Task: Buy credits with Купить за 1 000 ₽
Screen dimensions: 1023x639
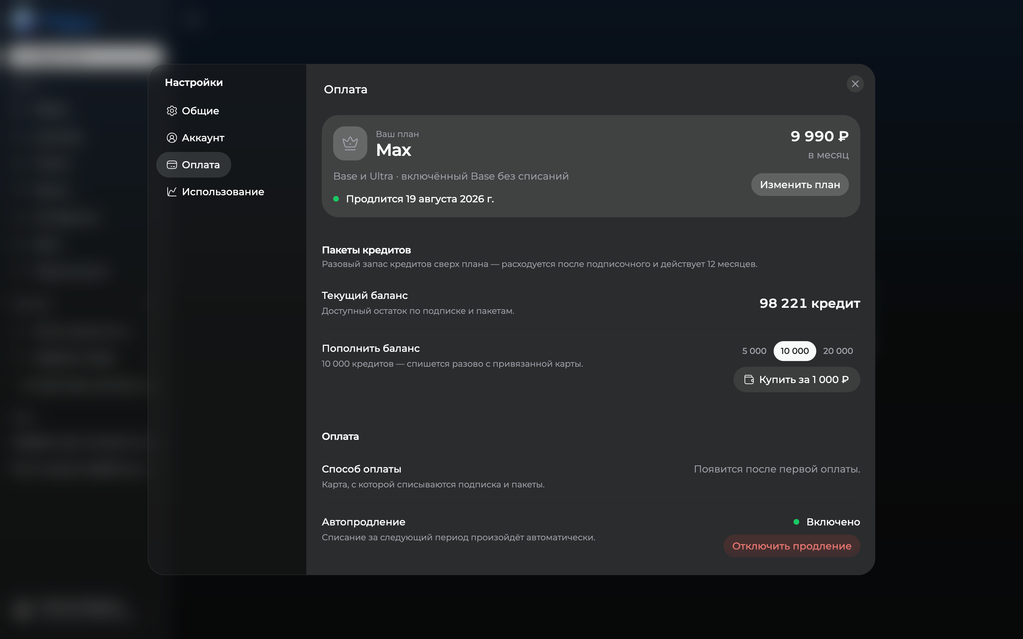Action: (x=796, y=379)
